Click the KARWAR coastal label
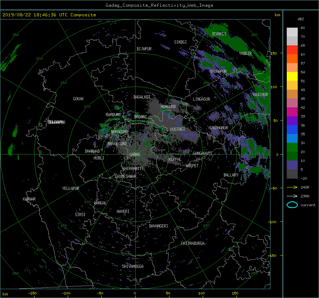Screen dimensions: 319x298 click(29, 199)
